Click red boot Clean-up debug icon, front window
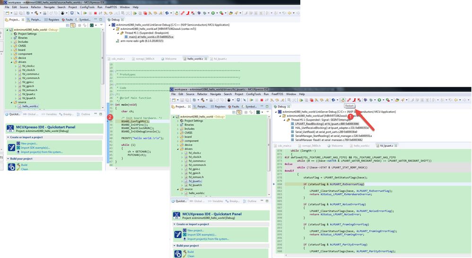472x258 pixels. click(x=354, y=100)
